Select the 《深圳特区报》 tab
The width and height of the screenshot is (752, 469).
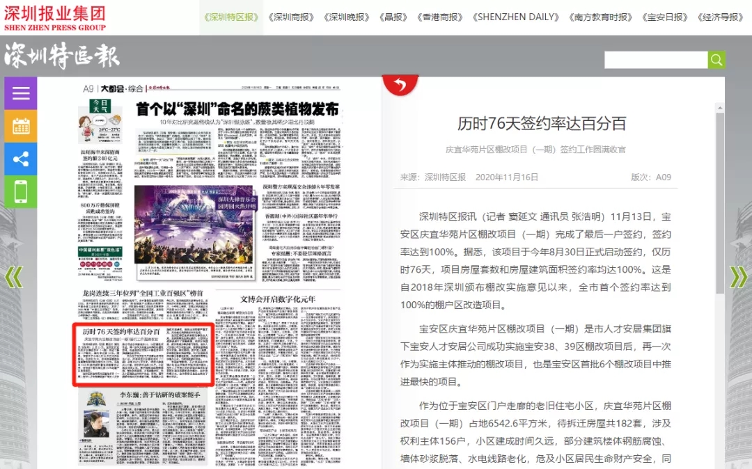click(x=231, y=17)
